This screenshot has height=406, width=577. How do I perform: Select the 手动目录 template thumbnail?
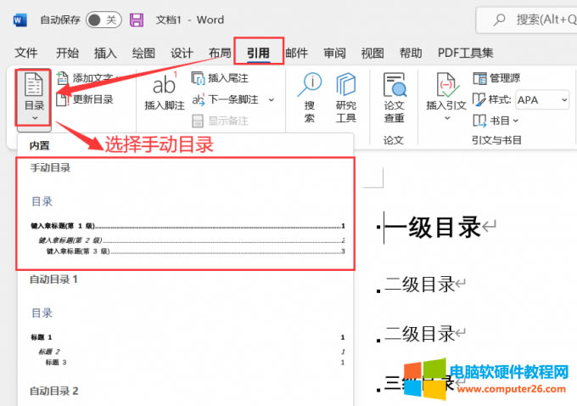(x=185, y=214)
